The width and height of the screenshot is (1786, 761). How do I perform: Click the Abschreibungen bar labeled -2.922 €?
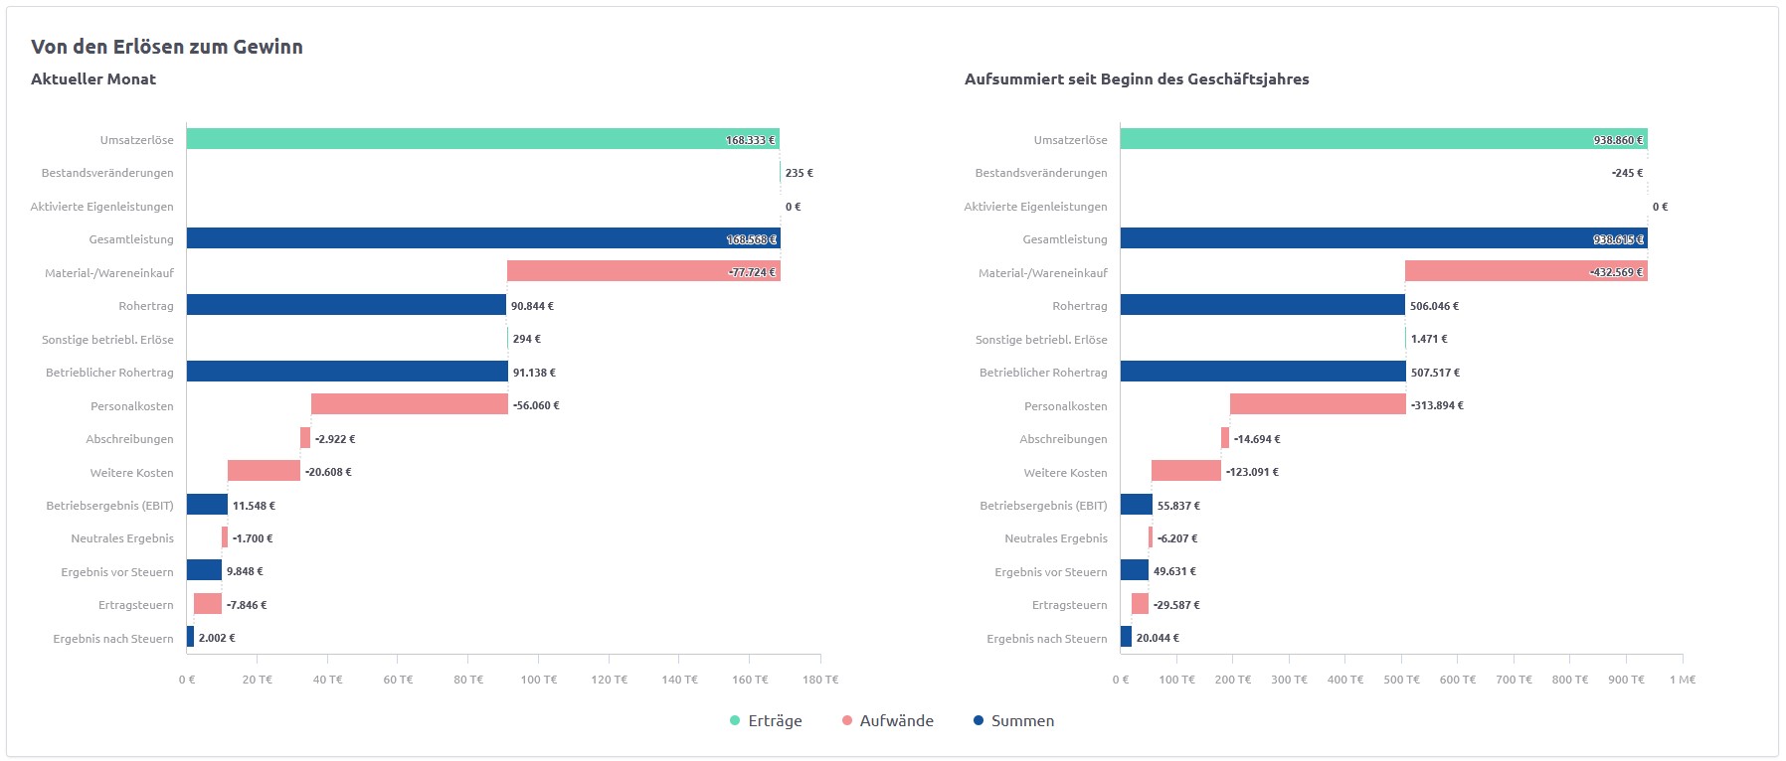(x=305, y=438)
